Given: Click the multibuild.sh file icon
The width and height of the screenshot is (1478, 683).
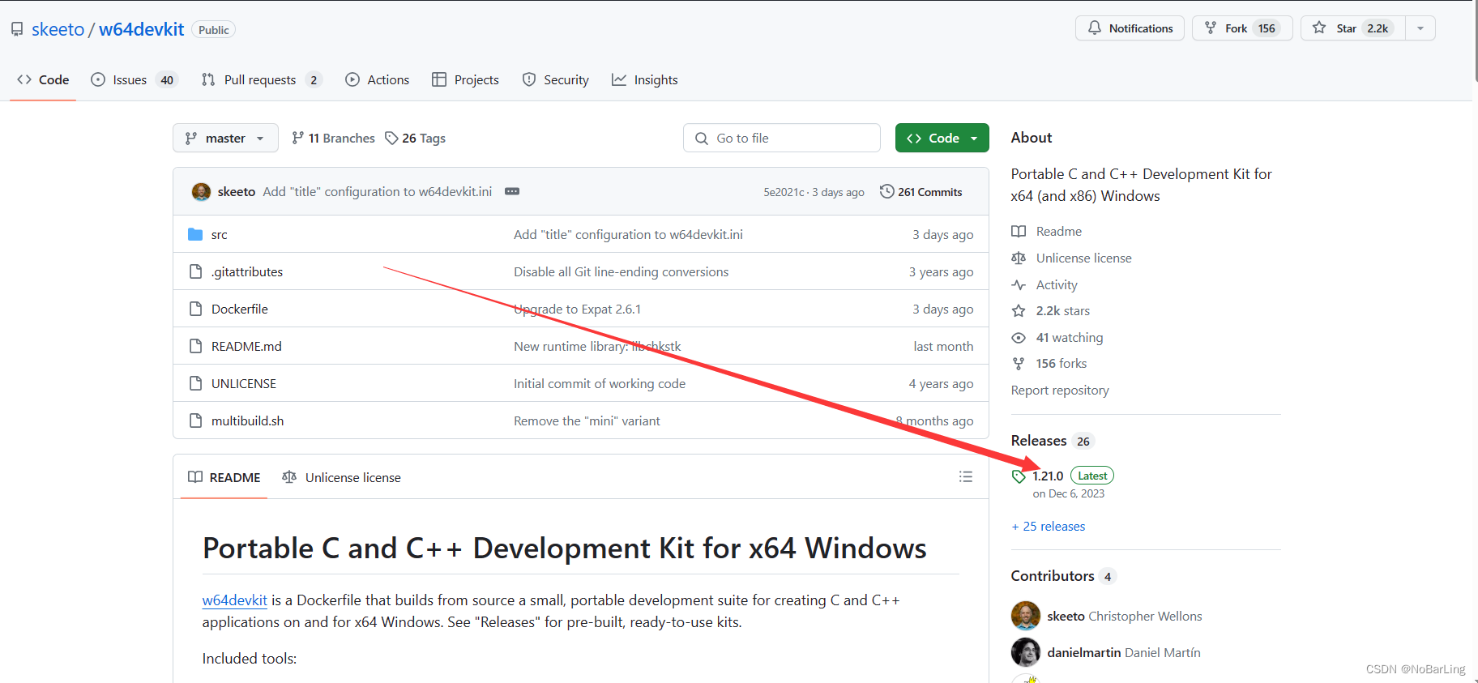Looking at the screenshot, I should (195, 420).
